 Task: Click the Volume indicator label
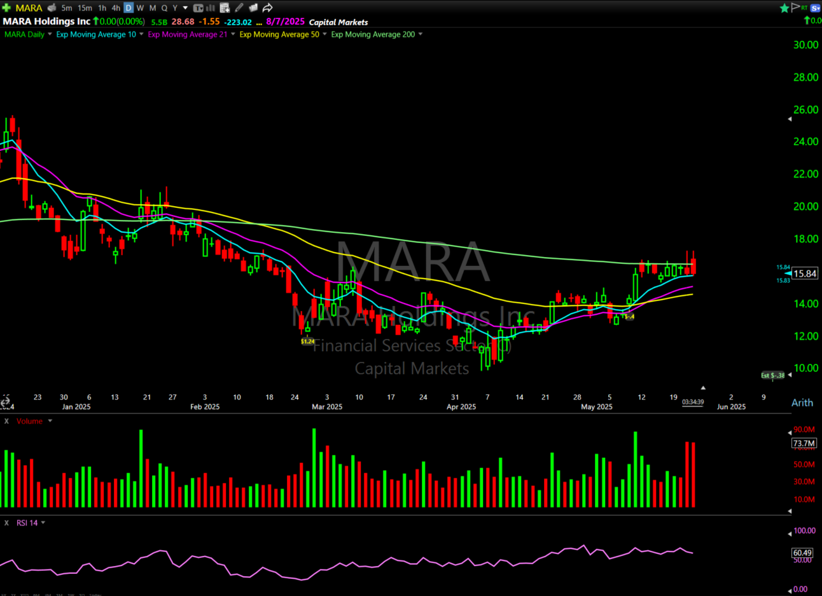click(x=29, y=421)
